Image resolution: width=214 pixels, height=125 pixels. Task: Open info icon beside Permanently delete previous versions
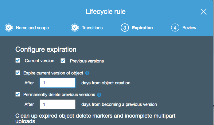point(99,95)
